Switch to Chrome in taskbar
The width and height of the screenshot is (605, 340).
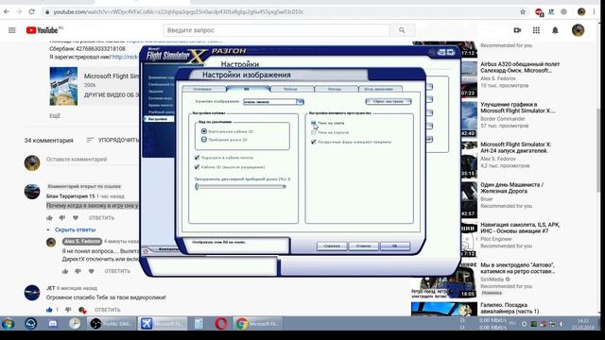point(257,323)
